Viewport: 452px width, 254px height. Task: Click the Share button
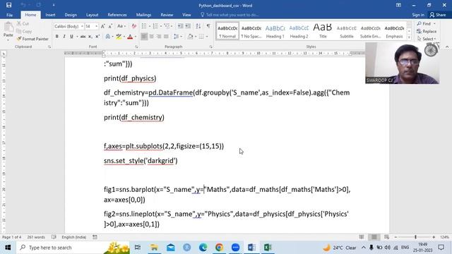[x=438, y=15]
